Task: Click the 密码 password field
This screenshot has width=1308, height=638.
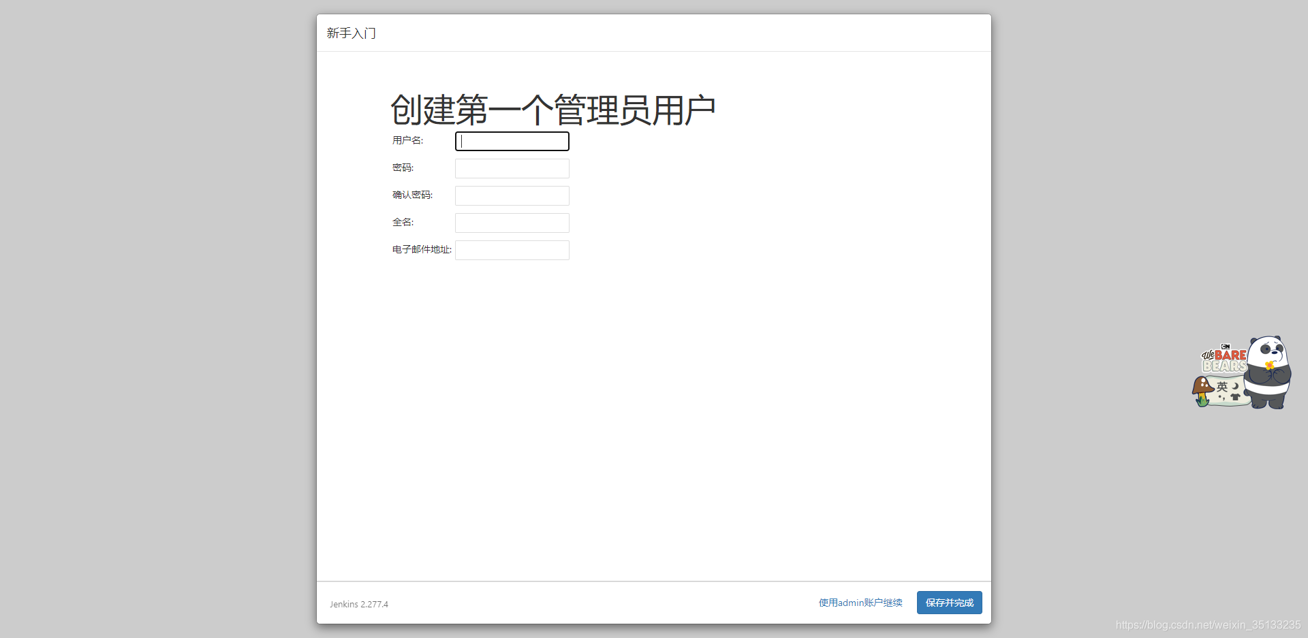Action: point(512,168)
